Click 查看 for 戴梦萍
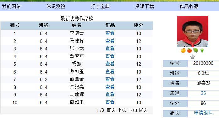 [x=110, y=56]
